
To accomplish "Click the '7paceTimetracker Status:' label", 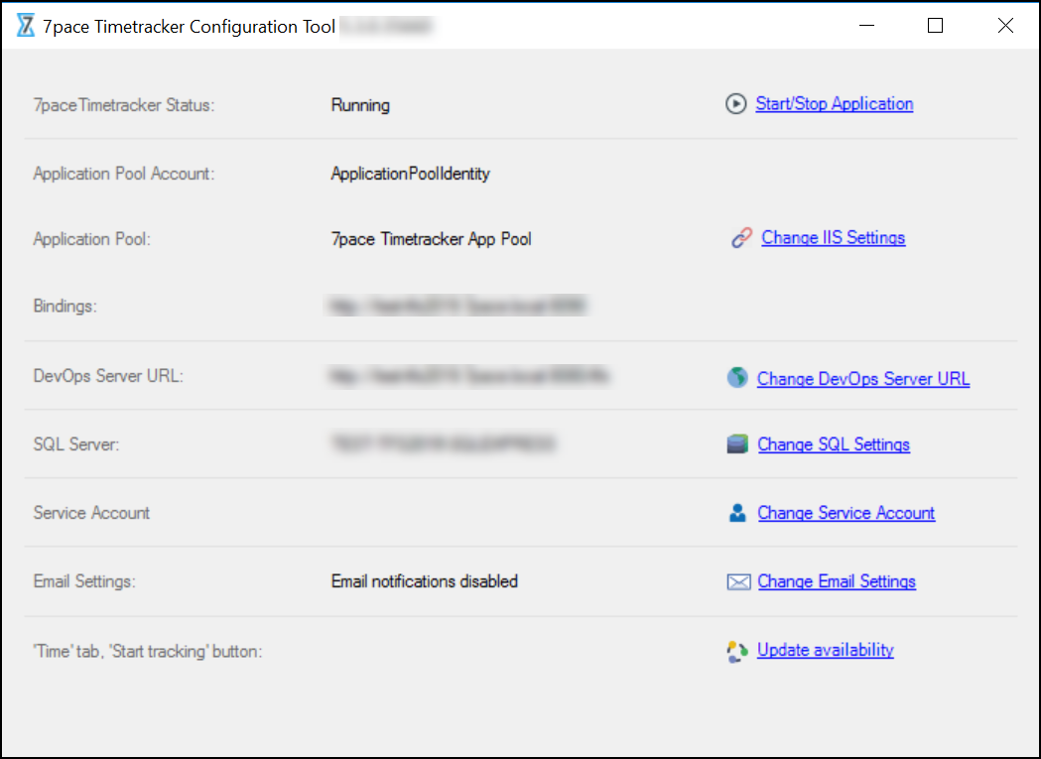I will (124, 105).
